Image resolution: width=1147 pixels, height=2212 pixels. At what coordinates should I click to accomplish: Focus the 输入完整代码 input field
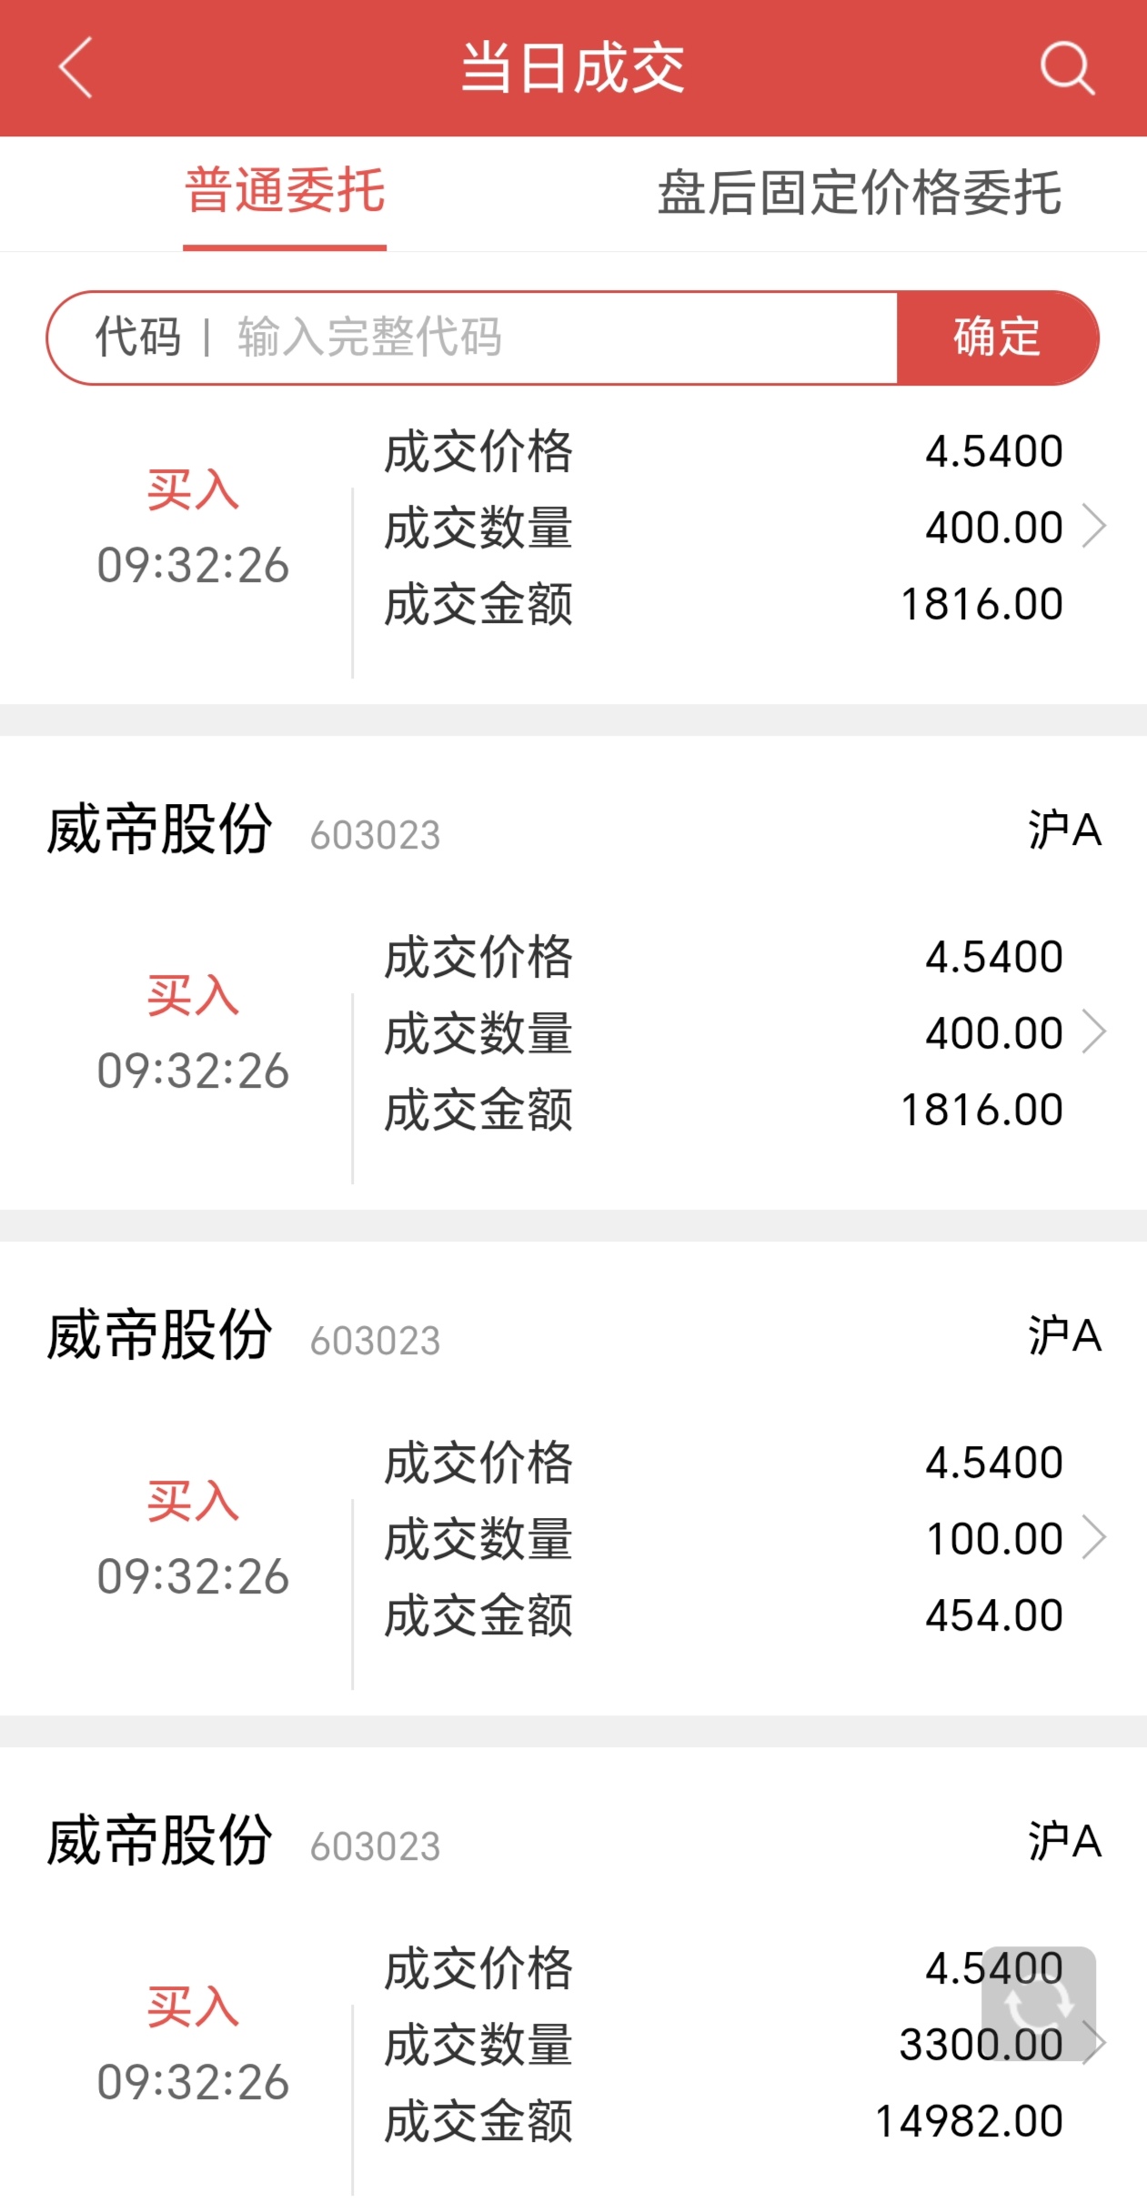(x=546, y=337)
